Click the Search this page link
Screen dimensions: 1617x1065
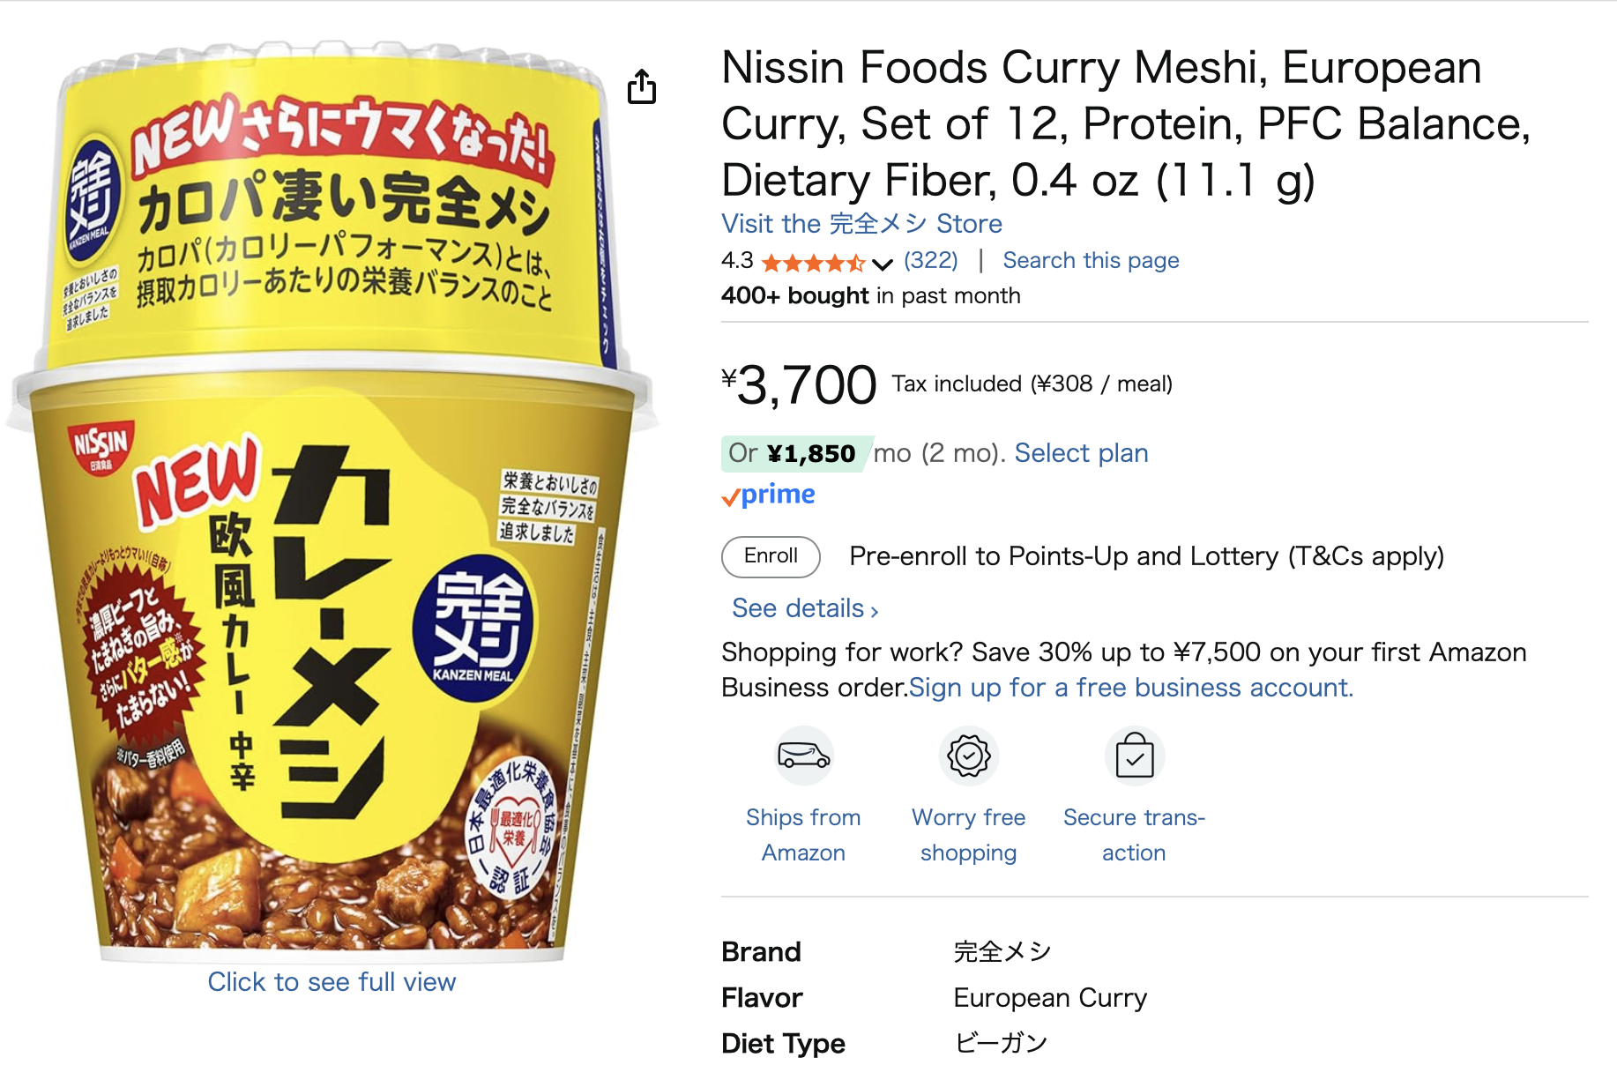click(x=1091, y=260)
